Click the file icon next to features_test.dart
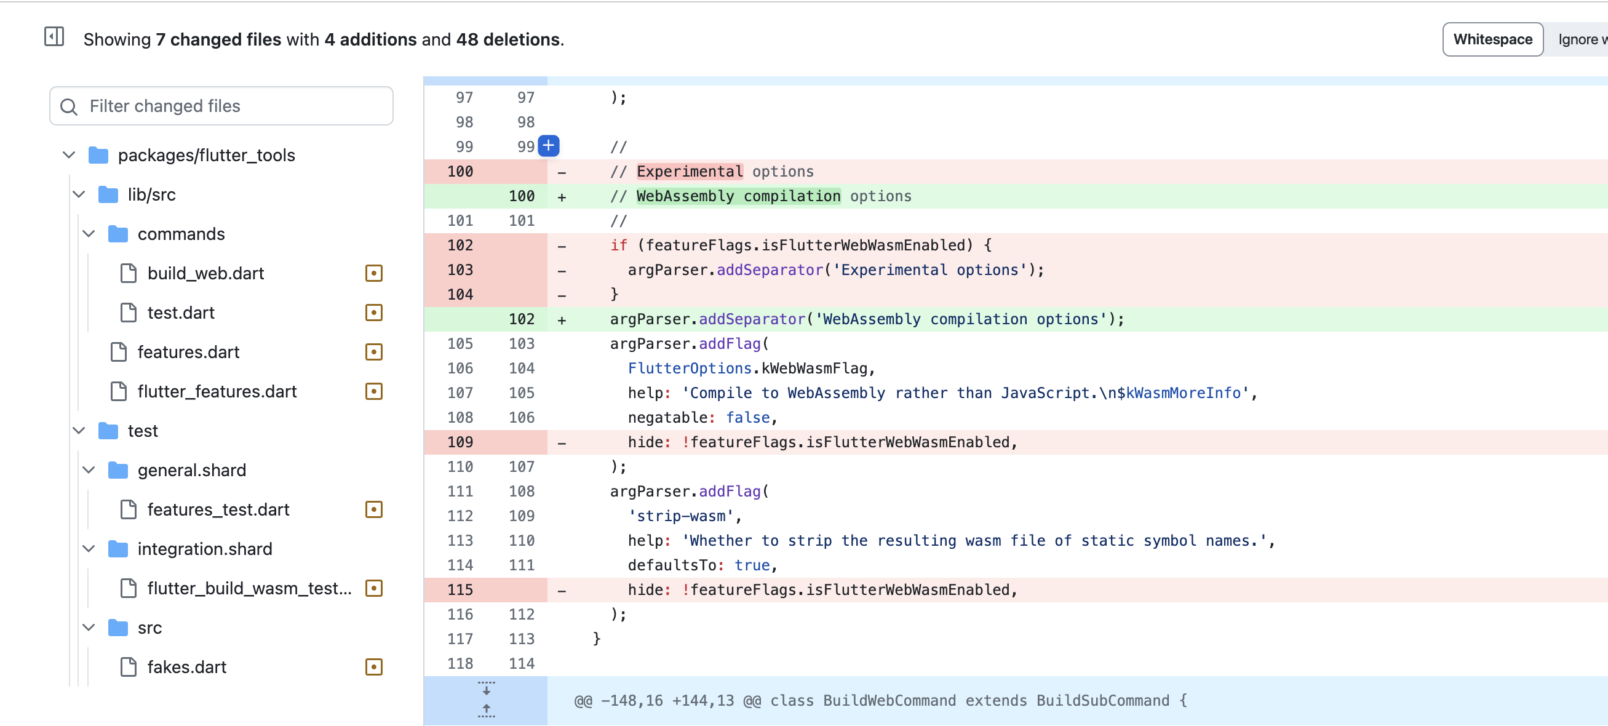This screenshot has width=1608, height=726. [x=129, y=509]
